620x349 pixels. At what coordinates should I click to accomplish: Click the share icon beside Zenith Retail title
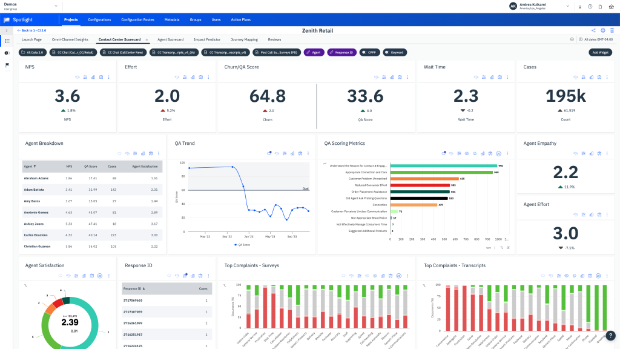pyautogui.click(x=593, y=30)
